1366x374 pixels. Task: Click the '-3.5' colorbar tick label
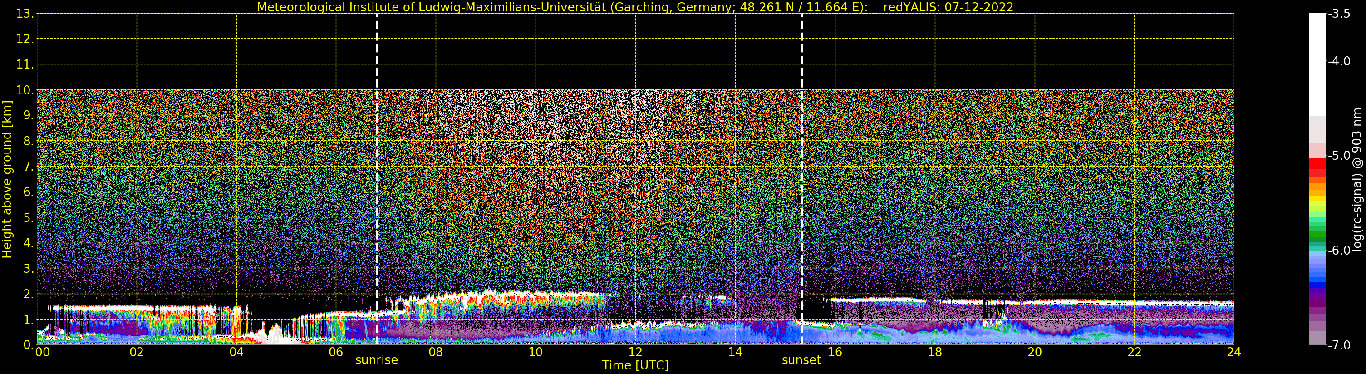point(1340,14)
